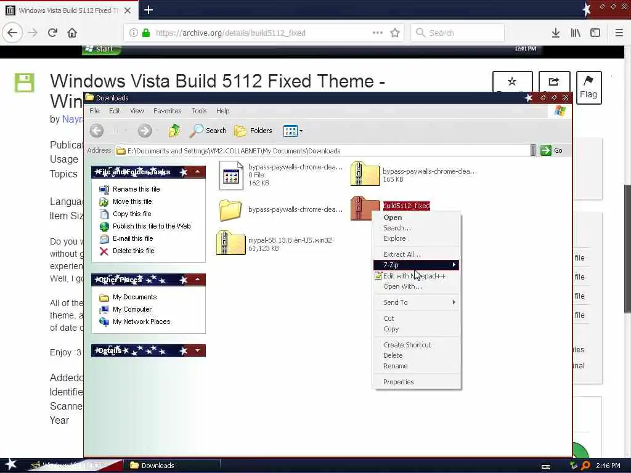Open the Search tool in Explorer toolbar
This screenshot has height=473, width=631.
point(208,131)
